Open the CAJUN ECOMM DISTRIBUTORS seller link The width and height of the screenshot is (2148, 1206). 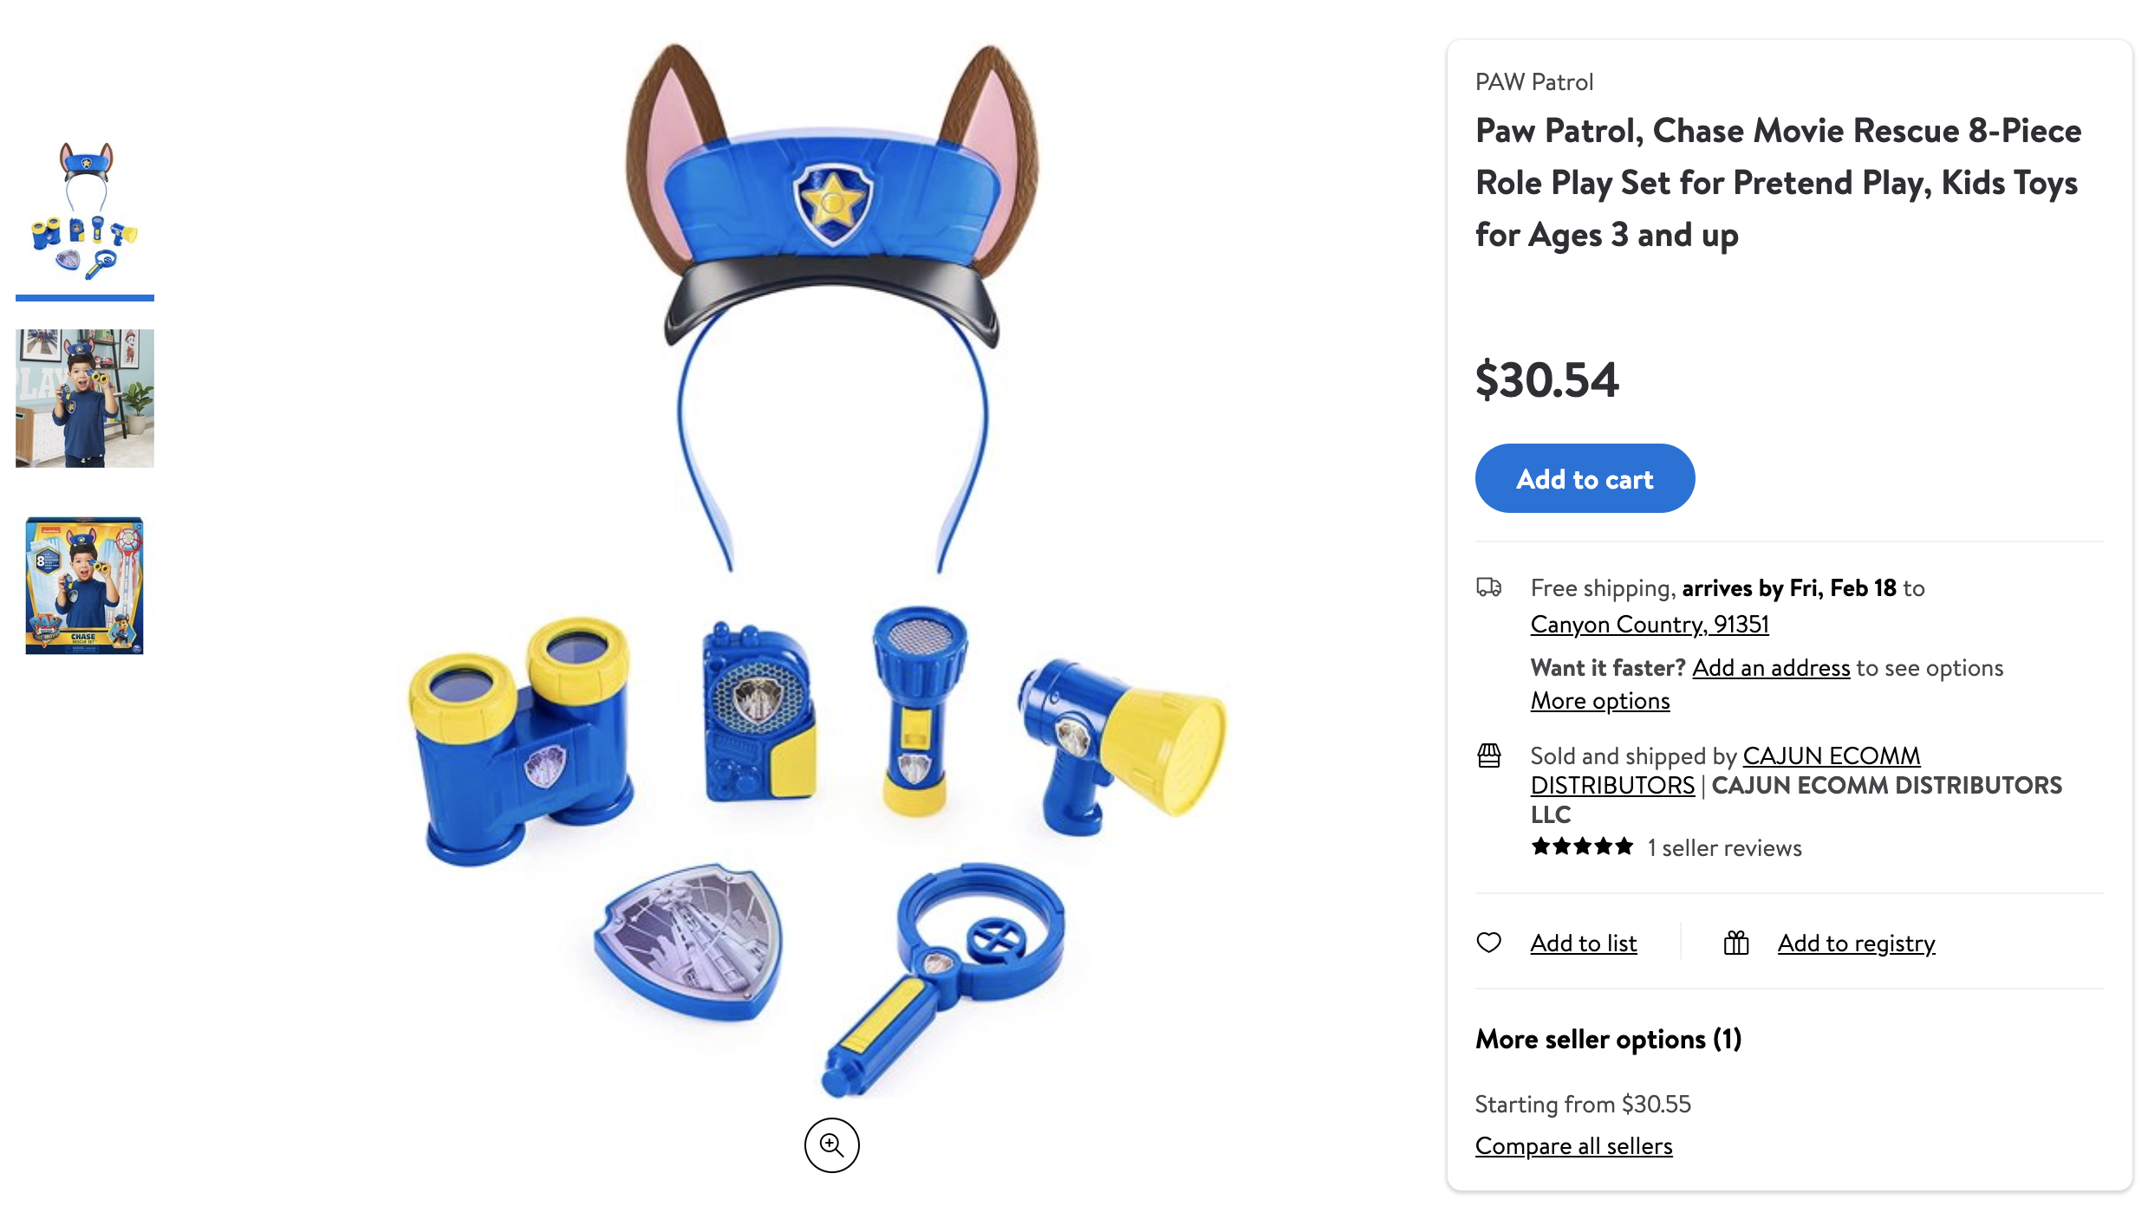tap(1725, 770)
